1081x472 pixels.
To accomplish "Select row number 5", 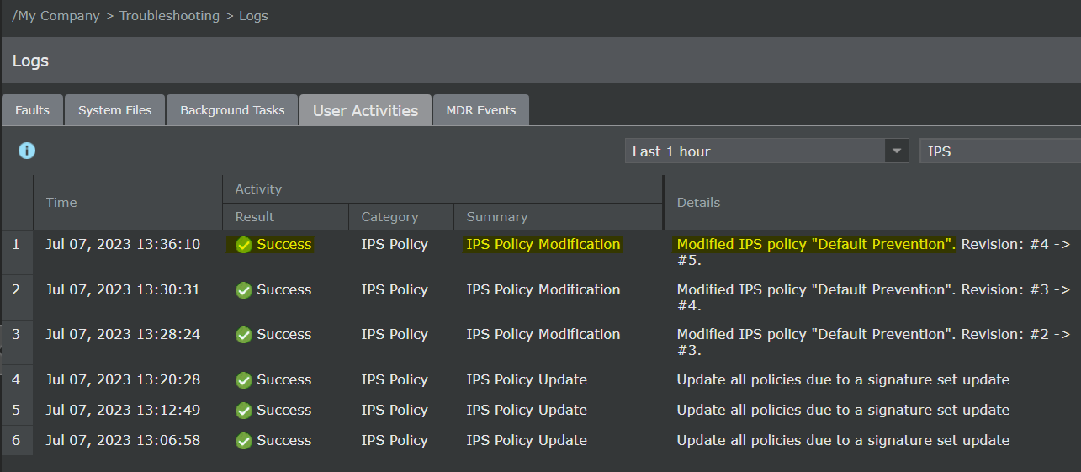I will 16,410.
